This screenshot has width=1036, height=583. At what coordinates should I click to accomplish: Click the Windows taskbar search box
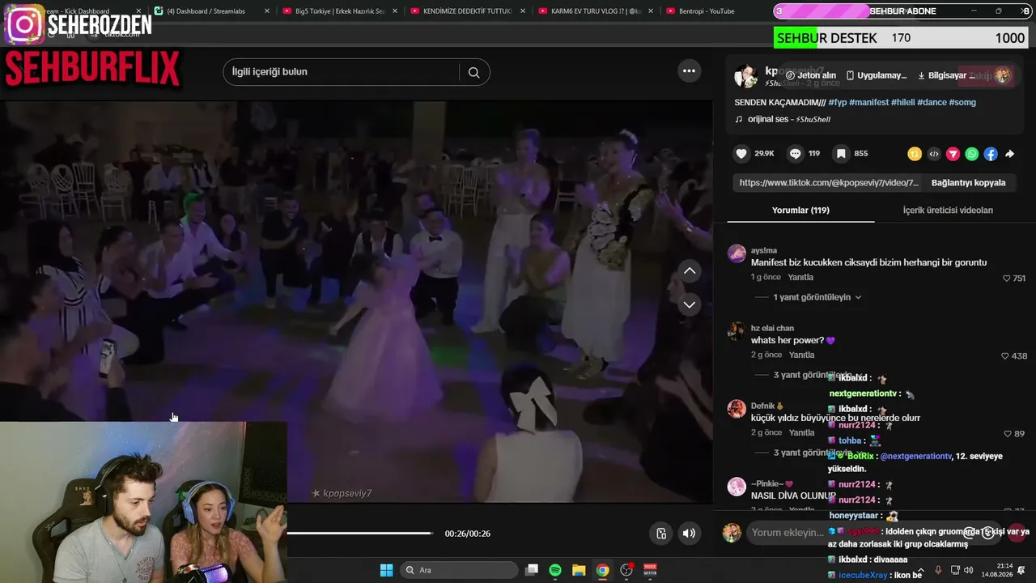pos(459,570)
